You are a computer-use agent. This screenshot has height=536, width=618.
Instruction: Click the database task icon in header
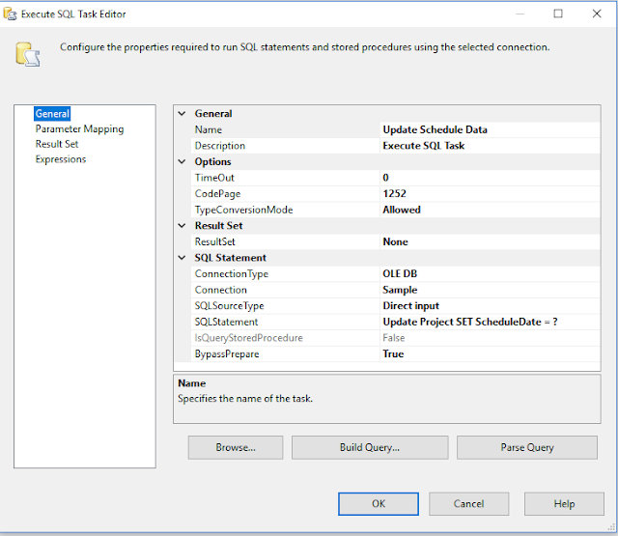[27, 53]
